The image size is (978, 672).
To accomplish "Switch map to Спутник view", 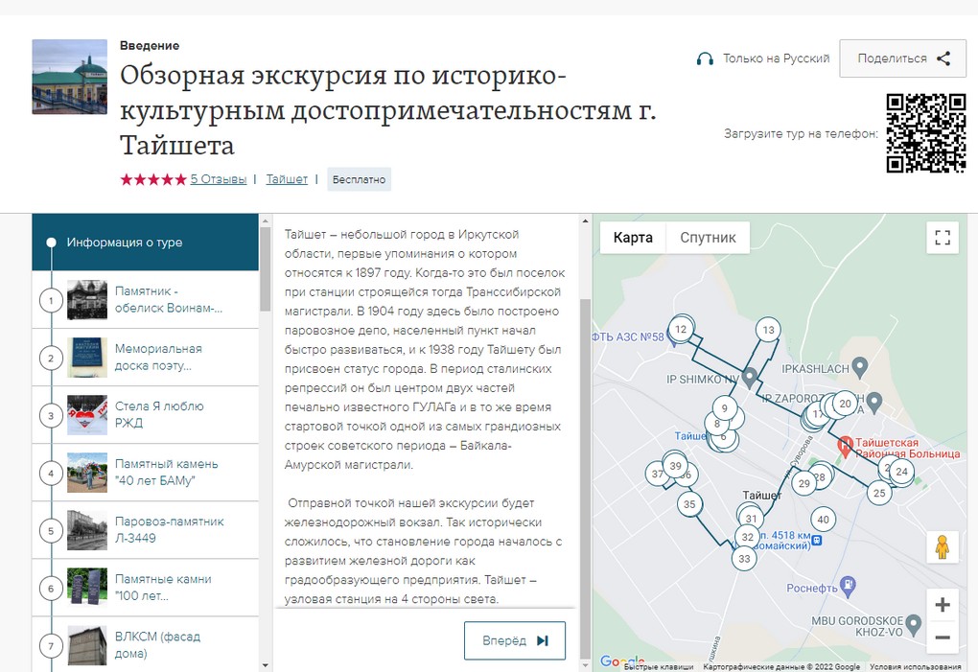I will pos(708,238).
